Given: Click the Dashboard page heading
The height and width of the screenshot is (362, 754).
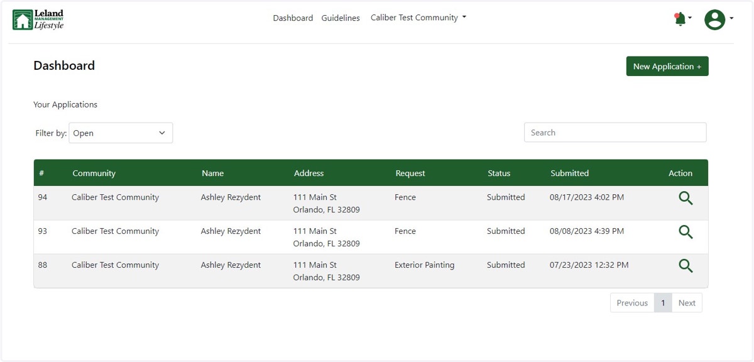Looking at the screenshot, I should 64,65.
